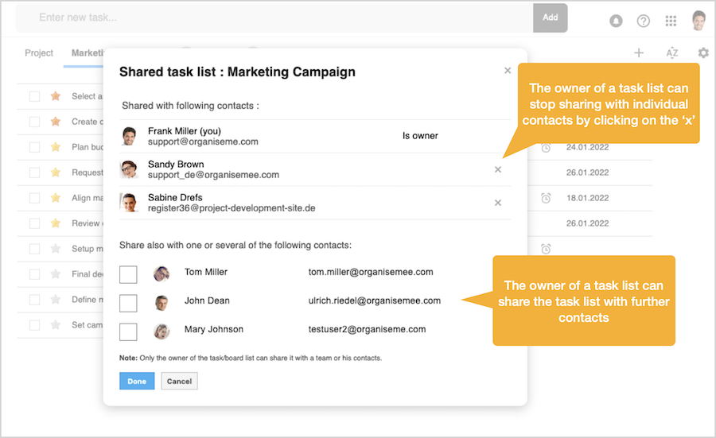Sort tasks alphabetically with AZ icon

click(671, 53)
